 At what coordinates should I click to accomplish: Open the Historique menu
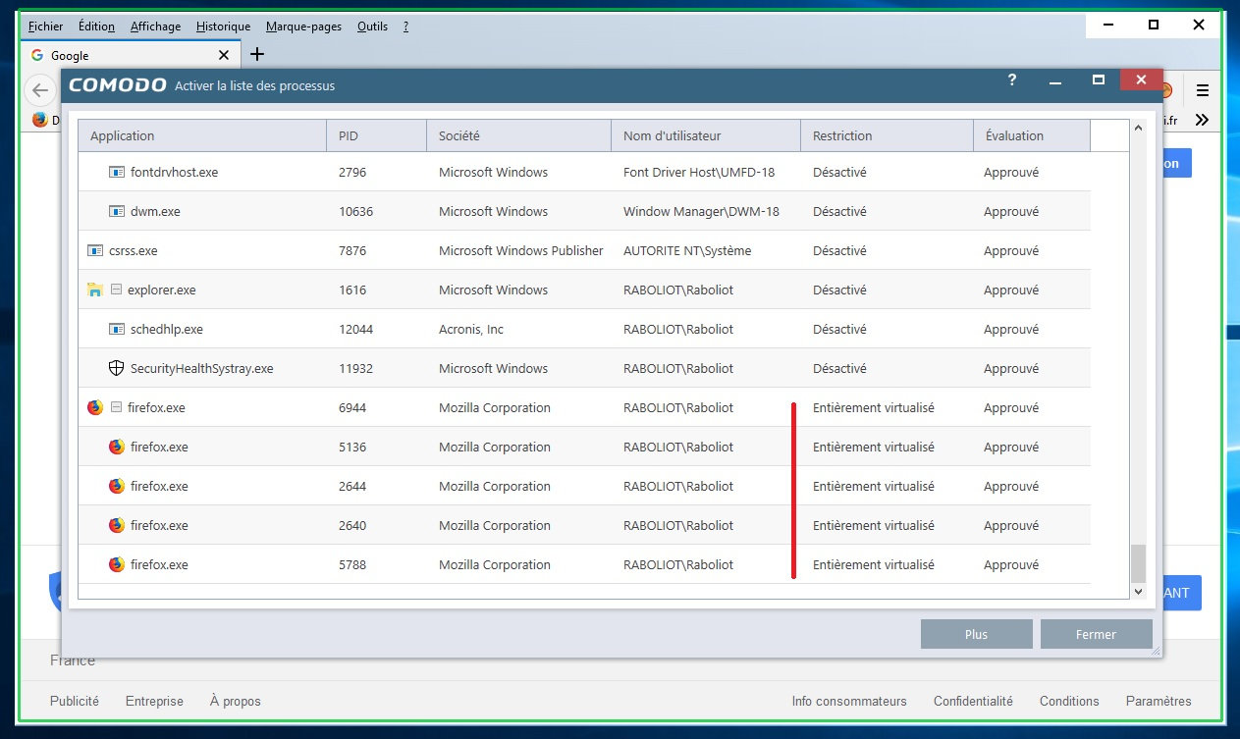[x=223, y=26]
